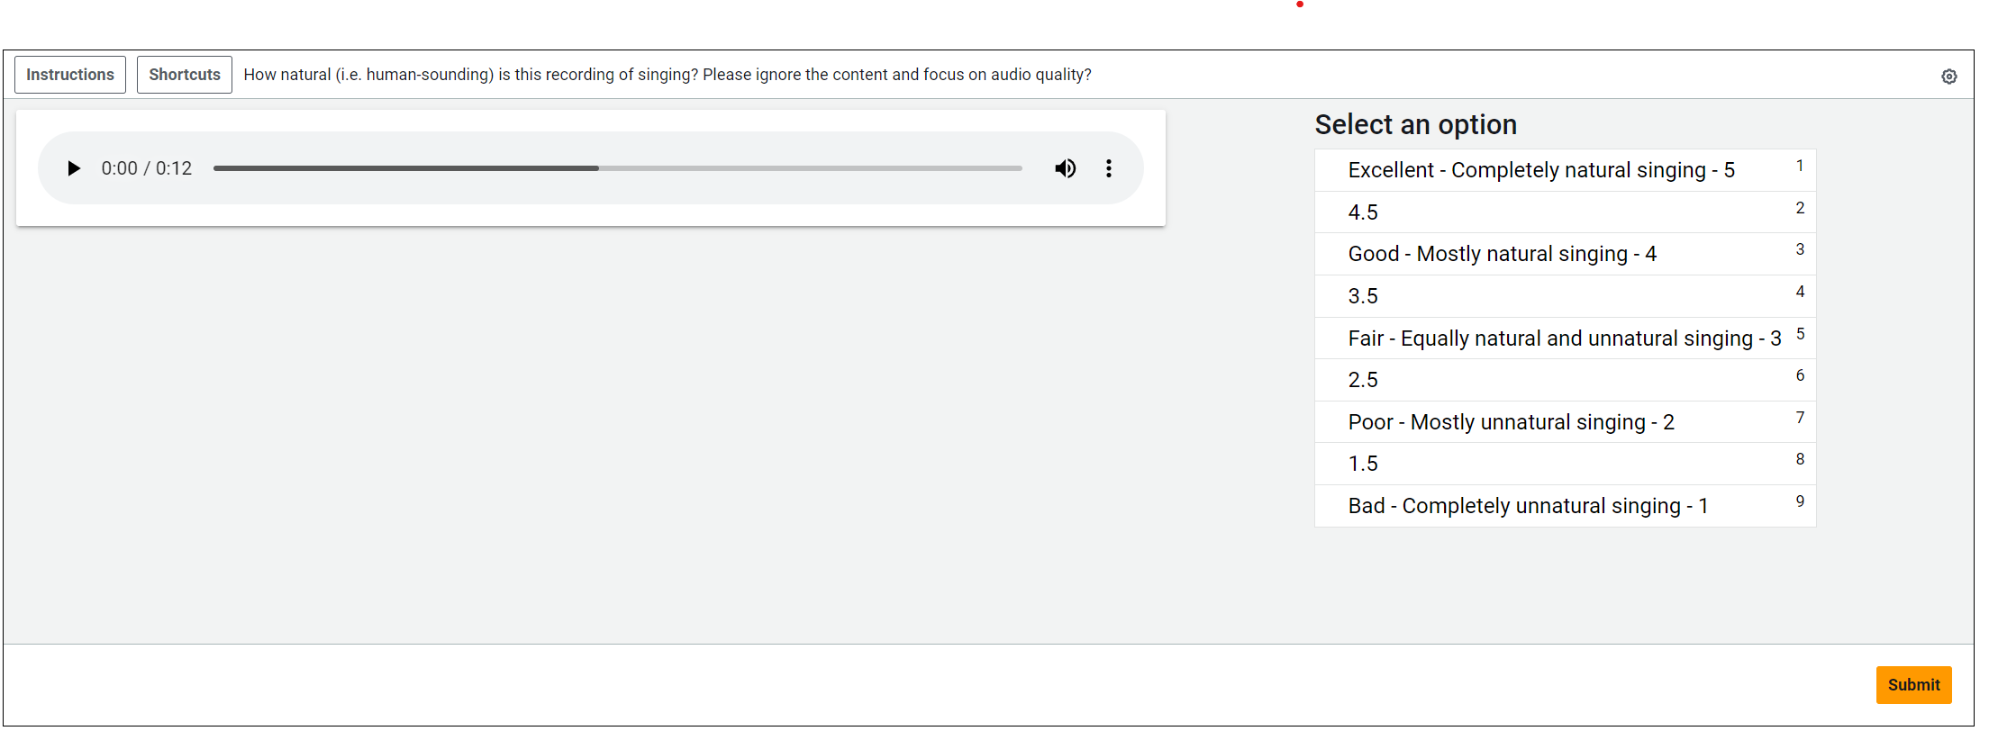This screenshot has height=740, width=1989.
Task: Submit the selected rating
Action: [1913, 685]
